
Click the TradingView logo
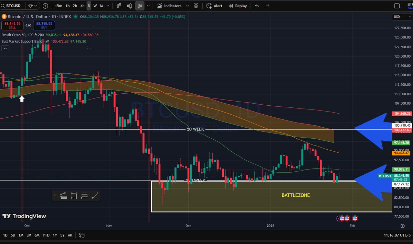coord(24,216)
